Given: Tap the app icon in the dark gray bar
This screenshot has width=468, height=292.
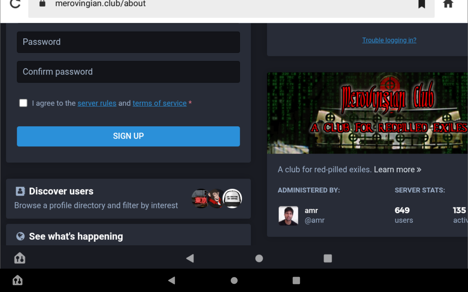Looking at the screenshot, I should click(x=20, y=258).
